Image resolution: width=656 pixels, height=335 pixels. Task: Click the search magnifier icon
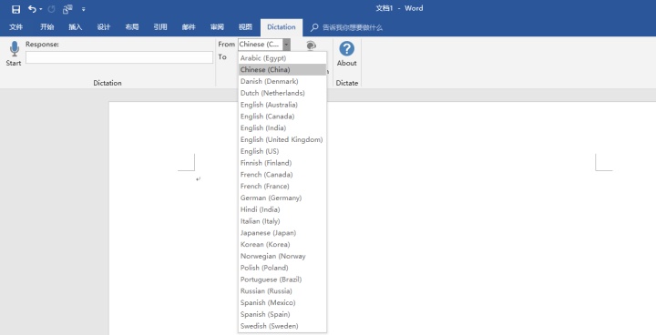314,27
